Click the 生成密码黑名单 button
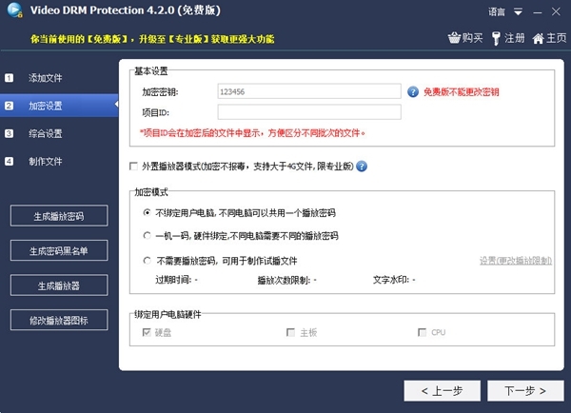571x413 pixels. coord(59,250)
